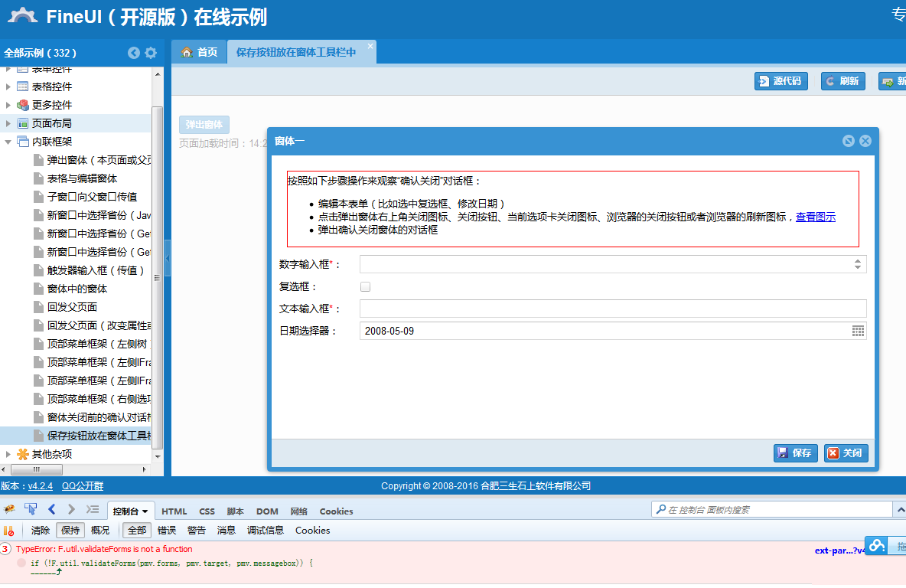
Task: Click the 更多控件 colored blocks icon
Action: point(22,105)
